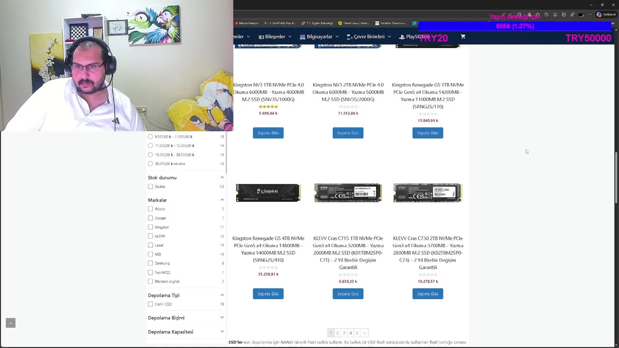
Task: Open the Bilgisayarlar dropdown menu
Action: [x=319, y=37]
